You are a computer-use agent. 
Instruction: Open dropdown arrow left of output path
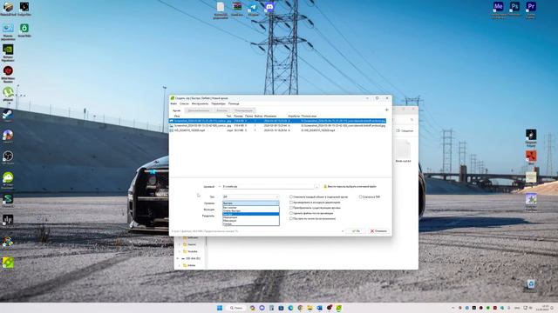(219, 187)
